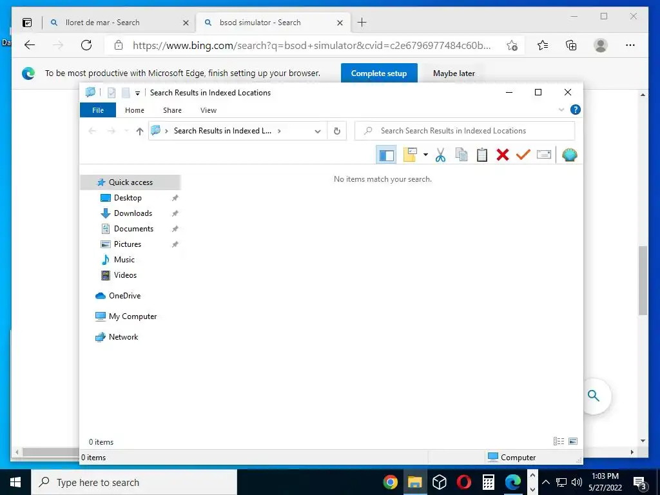660x495 pixels.
Task: Open Opera browser from the taskbar
Action: pos(464,482)
